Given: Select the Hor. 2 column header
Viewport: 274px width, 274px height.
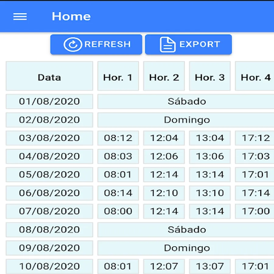Looking at the screenshot, I should [164, 77].
